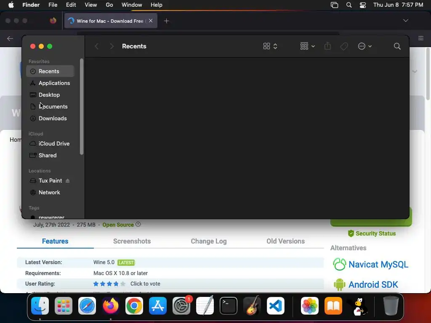Screen dimensions: 431x323
Task: Click the Open Source help question icon
Action: pyautogui.click(x=138, y=225)
